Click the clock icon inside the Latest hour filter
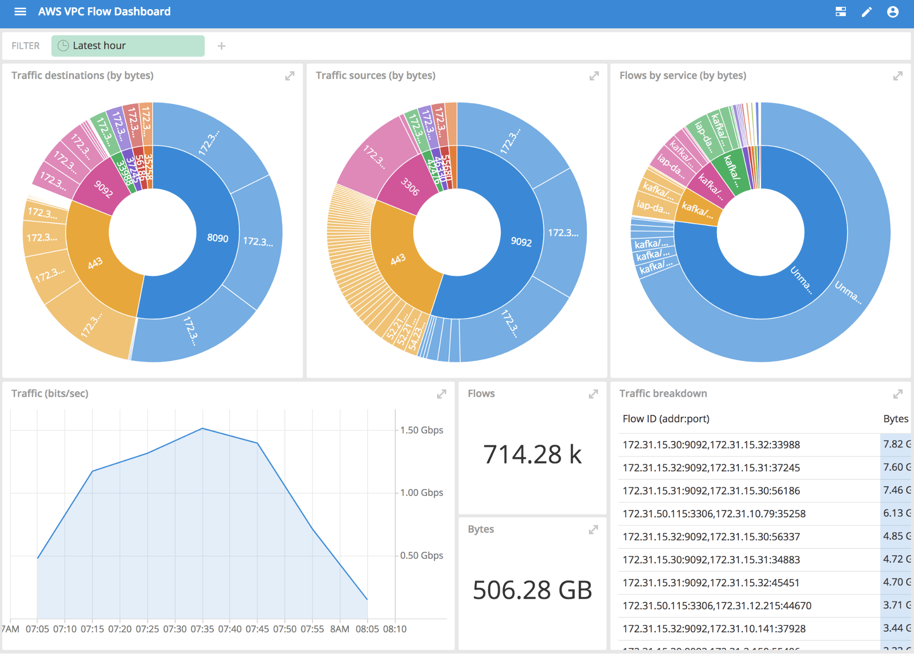 [x=63, y=45]
